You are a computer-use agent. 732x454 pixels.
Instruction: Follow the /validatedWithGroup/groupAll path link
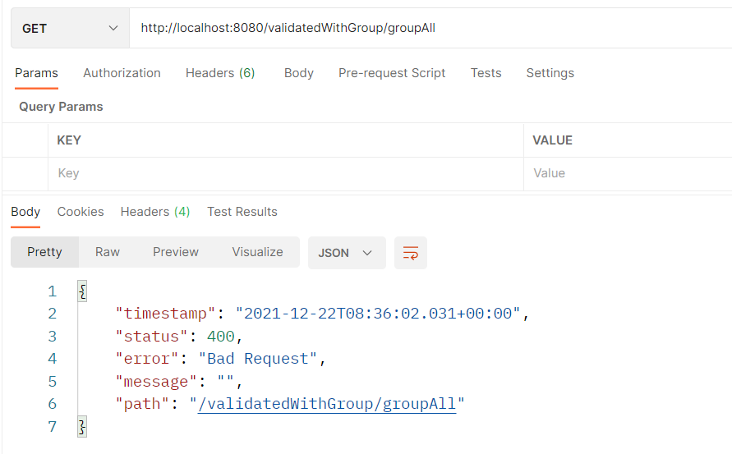coord(327,404)
